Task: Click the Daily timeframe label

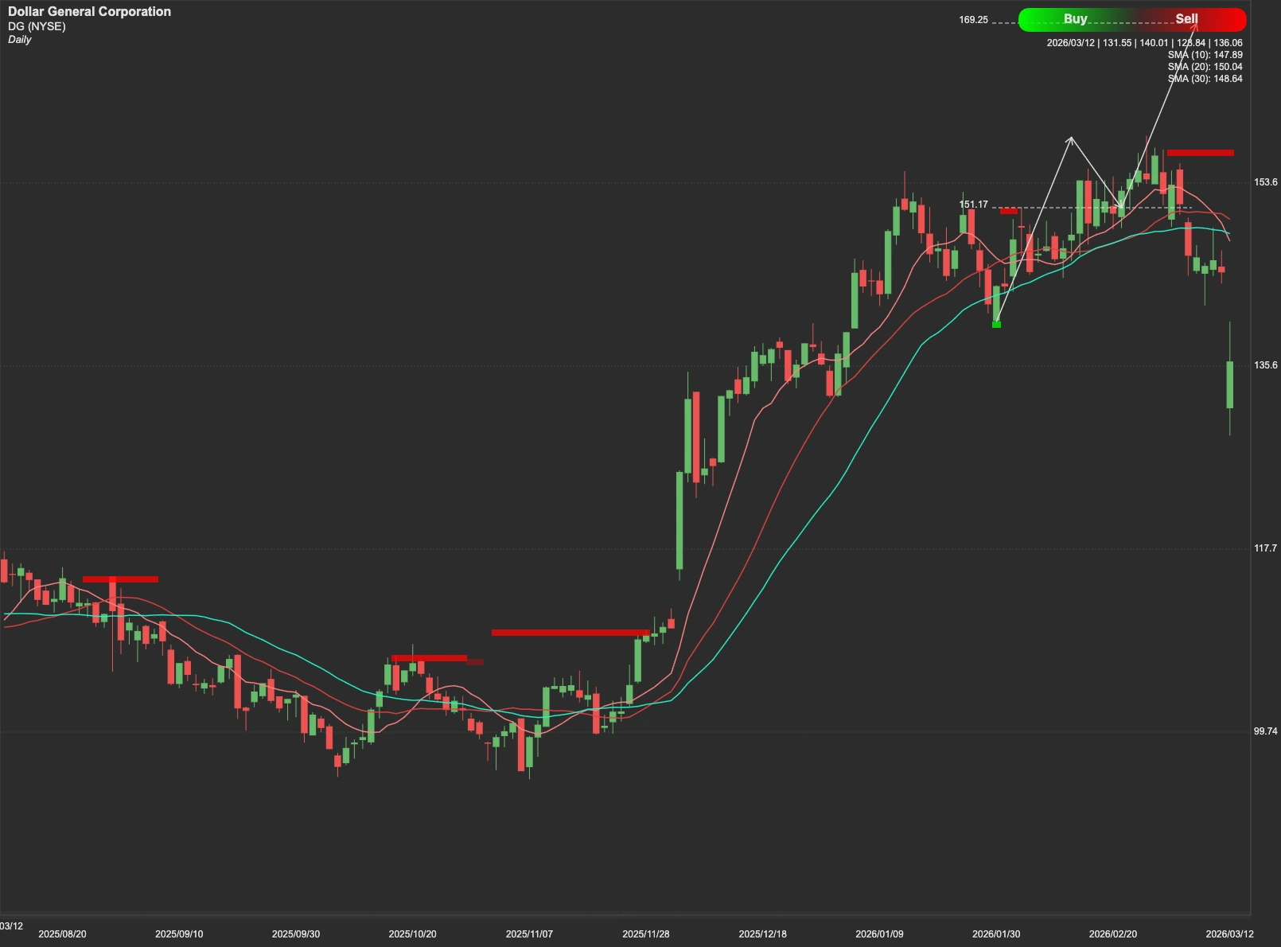Action: (x=20, y=40)
